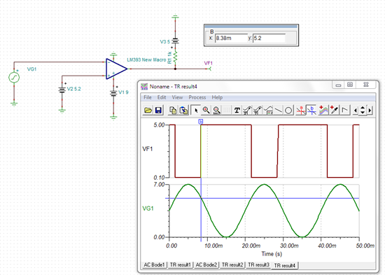Select the pointer arrow tool
The height and width of the screenshot is (275, 385).
[196, 111]
